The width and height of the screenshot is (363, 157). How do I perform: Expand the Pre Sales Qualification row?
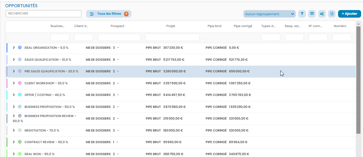tap(14, 71)
